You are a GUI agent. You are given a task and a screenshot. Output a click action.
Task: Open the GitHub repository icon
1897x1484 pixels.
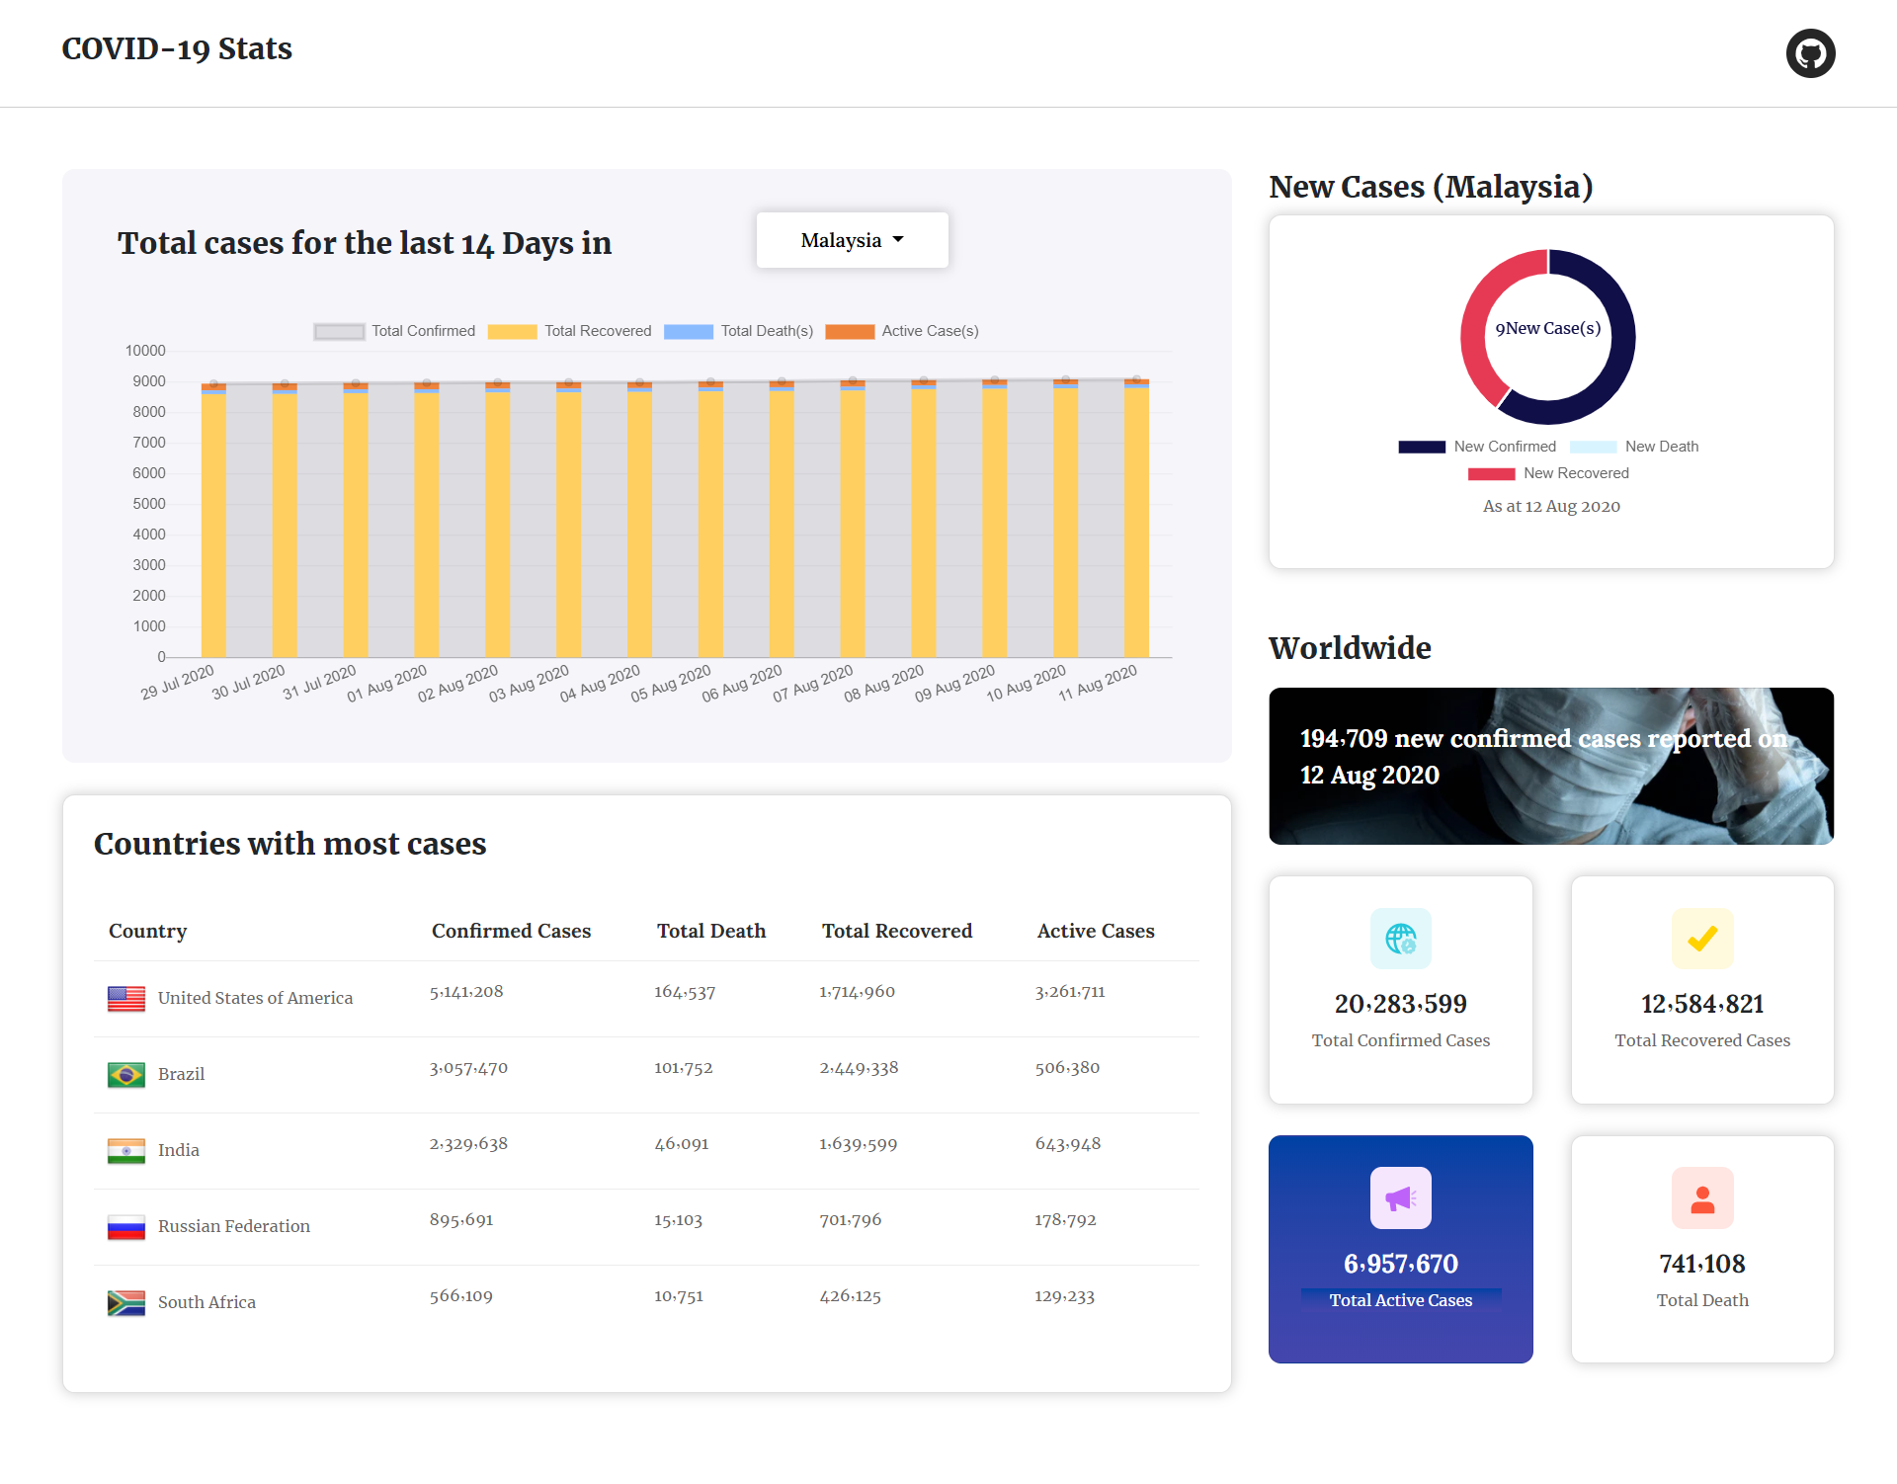tap(1810, 53)
